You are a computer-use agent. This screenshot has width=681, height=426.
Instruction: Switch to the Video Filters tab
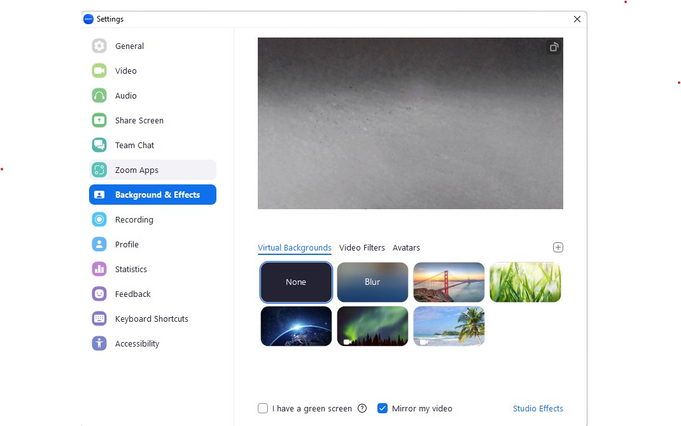[x=362, y=247]
